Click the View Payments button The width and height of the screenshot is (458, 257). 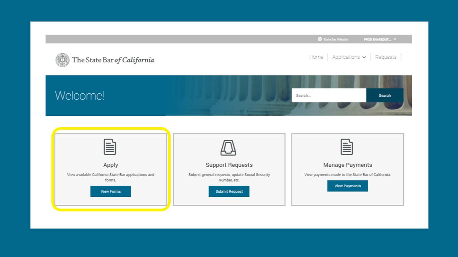coord(347,186)
